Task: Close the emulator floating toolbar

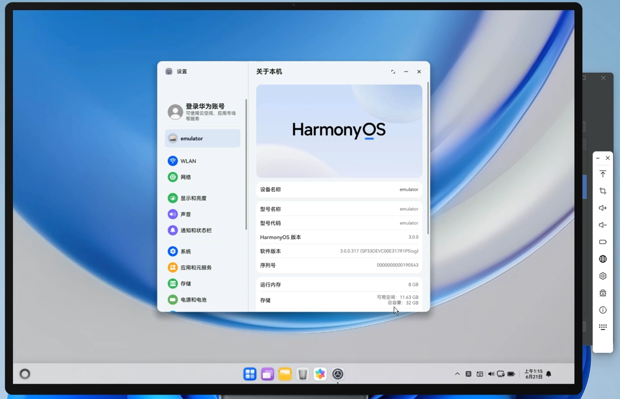Action: [608, 158]
